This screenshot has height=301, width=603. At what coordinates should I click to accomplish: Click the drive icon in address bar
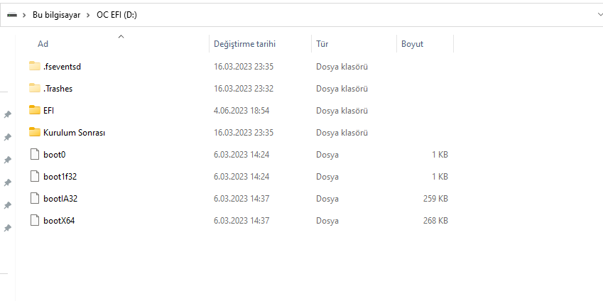pos(12,15)
